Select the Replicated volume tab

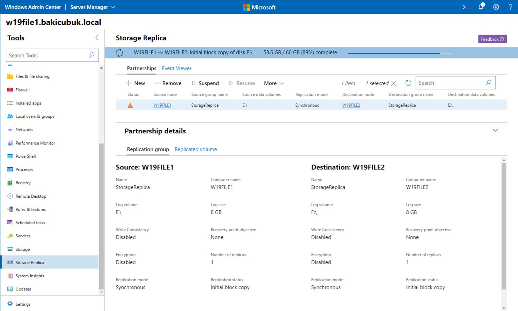coord(196,149)
